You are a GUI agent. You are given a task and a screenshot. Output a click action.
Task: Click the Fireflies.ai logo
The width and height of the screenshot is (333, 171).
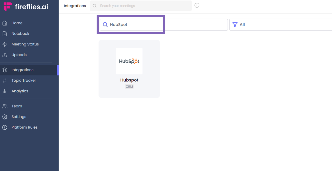[26, 6]
